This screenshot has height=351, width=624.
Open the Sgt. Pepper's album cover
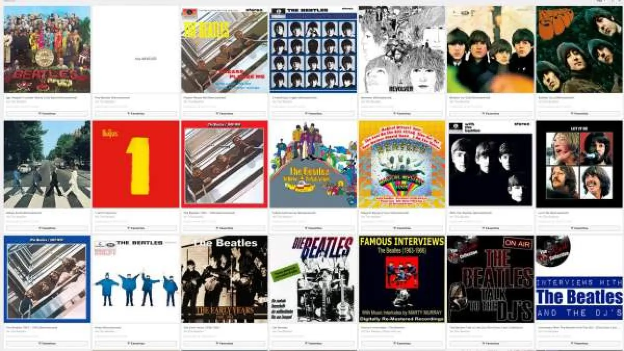pyautogui.click(x=47, y=49)
